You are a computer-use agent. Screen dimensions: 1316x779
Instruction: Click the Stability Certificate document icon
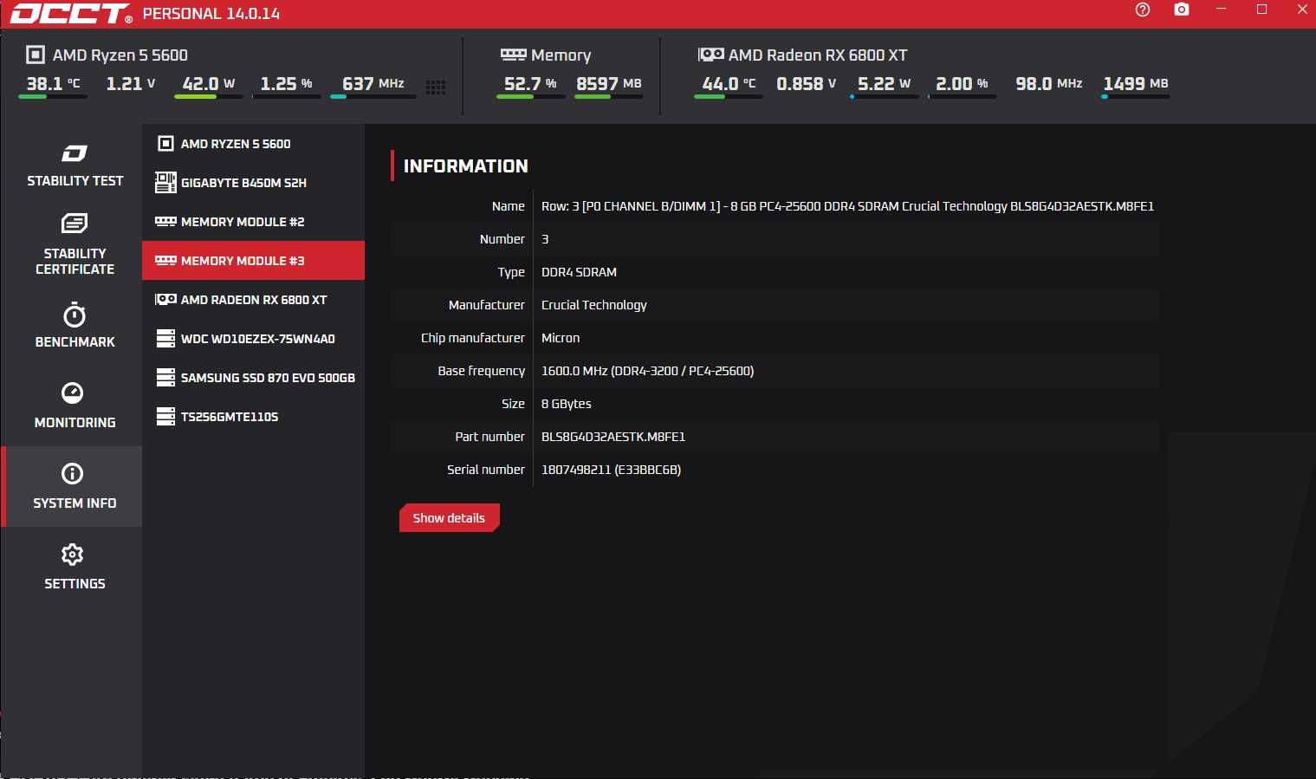(x=75, y=224)
